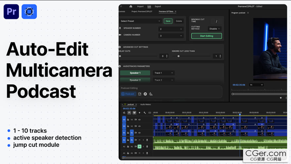
Task: Click the Ignore Cut Less Than slider
Action: (179, 56)
